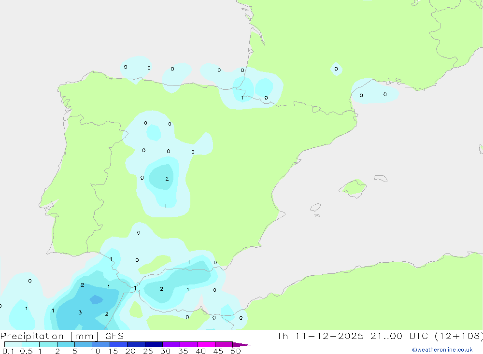483x354 pixels.
Task: Choose the 20–25 mm legend color swatch
Action: (x=136, y=344)
